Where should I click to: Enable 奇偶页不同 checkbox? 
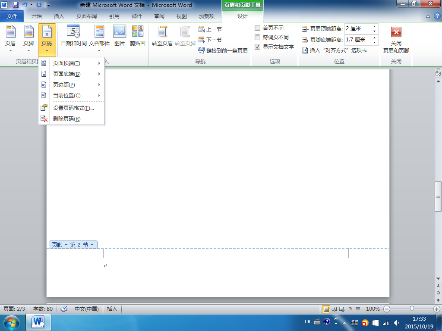(x=257, y=37)
